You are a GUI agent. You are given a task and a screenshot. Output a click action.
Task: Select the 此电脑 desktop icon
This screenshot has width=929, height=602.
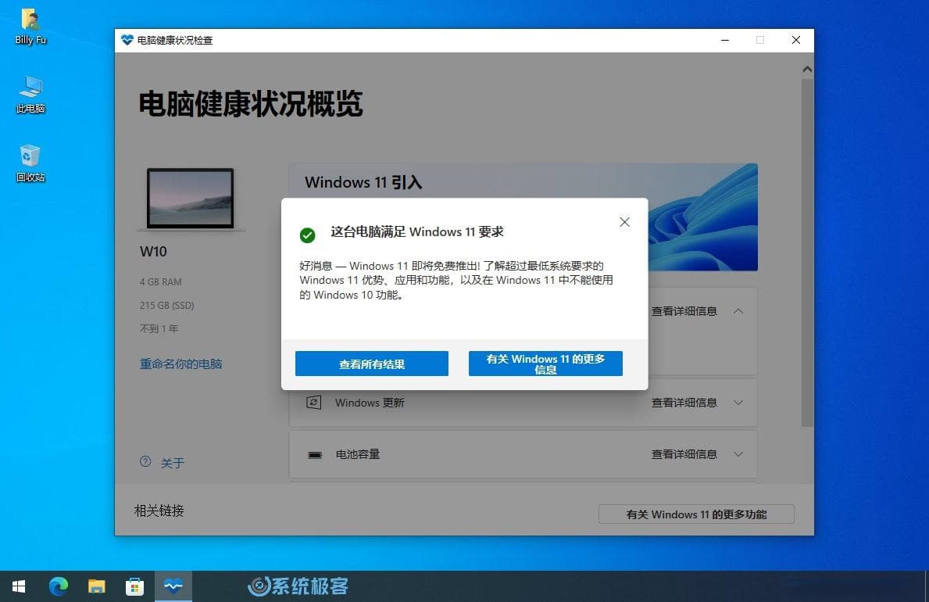click(x=30, y=95)
